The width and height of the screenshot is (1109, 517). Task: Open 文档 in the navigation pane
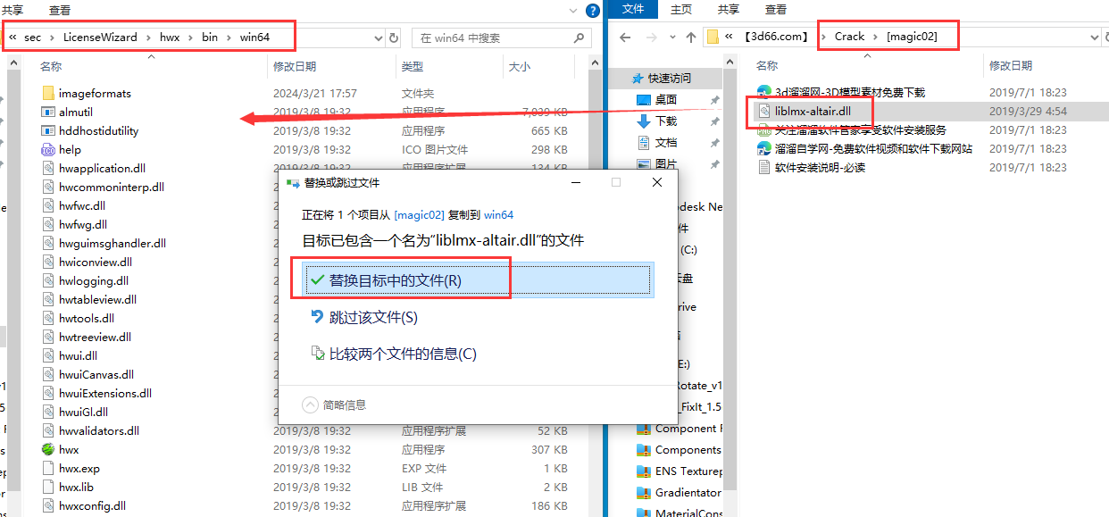(x=665, y=142)
